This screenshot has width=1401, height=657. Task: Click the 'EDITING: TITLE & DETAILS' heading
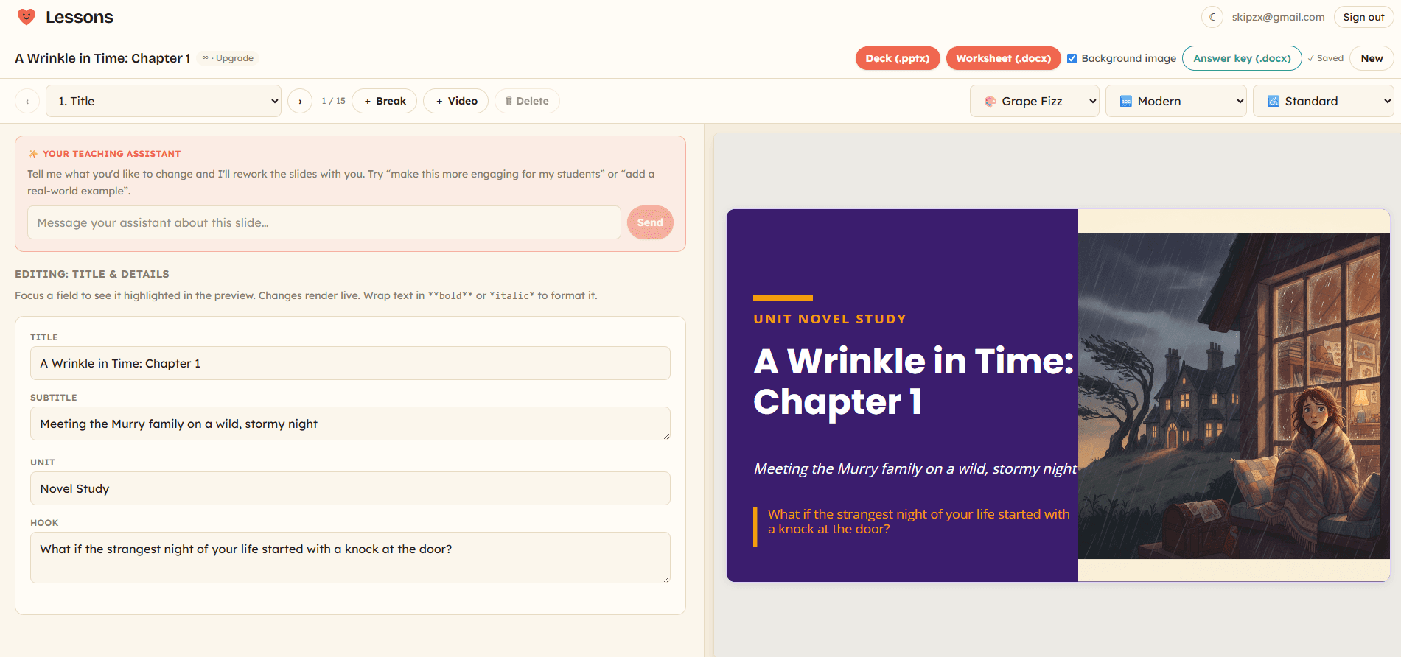tap(92, 274)
